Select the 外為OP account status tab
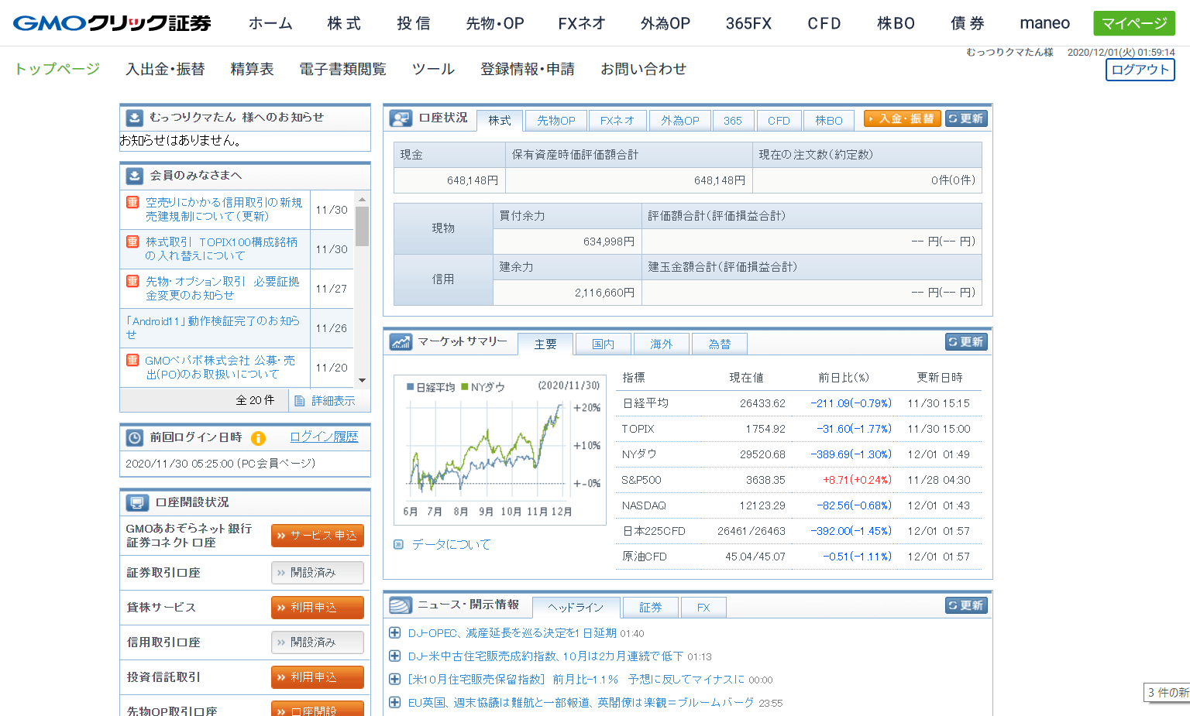This screenshot has height=716, width=1190. [679, 121]
